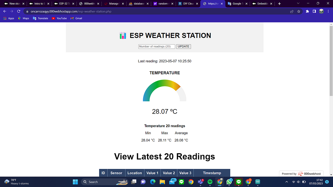The image size is (333, 187).
Task: Click the Number of readings input field
Action: coord(156,46)
